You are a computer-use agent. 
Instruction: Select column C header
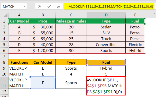click(71, 15)
